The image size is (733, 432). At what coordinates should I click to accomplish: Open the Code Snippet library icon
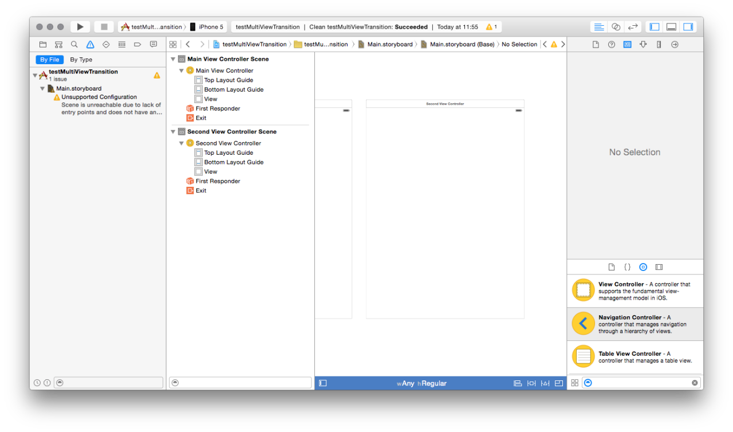[627, 266]
